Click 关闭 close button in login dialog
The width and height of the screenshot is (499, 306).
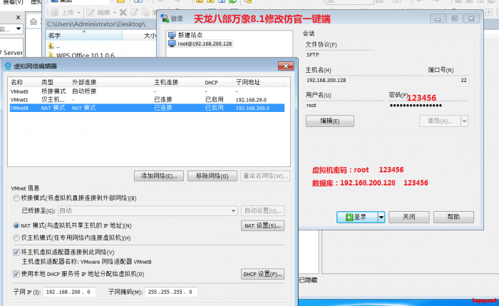[x=409, y=217]
